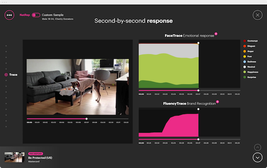Toggle the Happiness emotion legend entry

251,72
